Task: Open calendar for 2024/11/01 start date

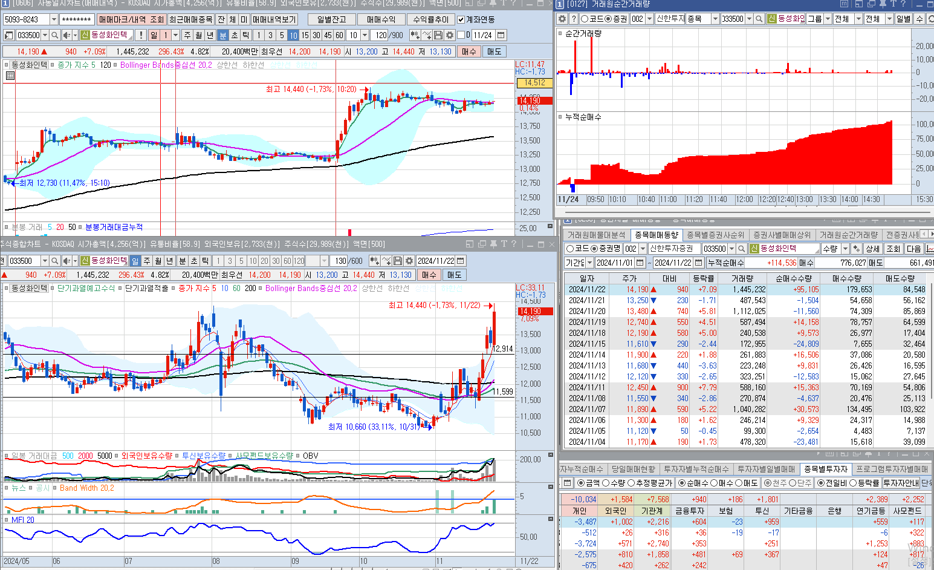Action: pyautogui.click(x=640, y=263)
